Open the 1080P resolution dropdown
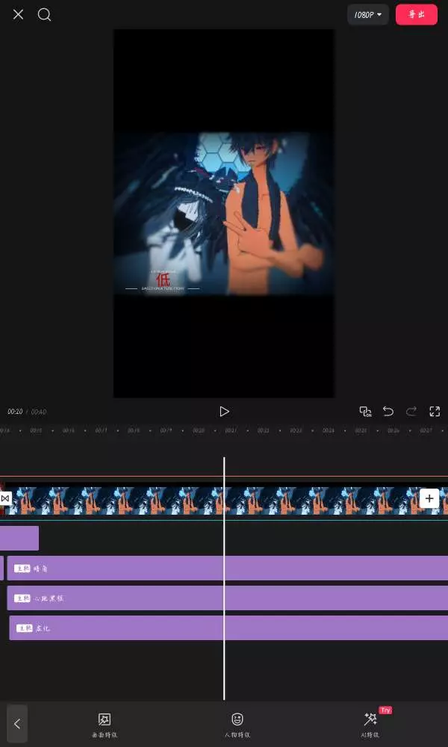Image resolution: width=448 pixels, height=747 pixels. point(368,15)
